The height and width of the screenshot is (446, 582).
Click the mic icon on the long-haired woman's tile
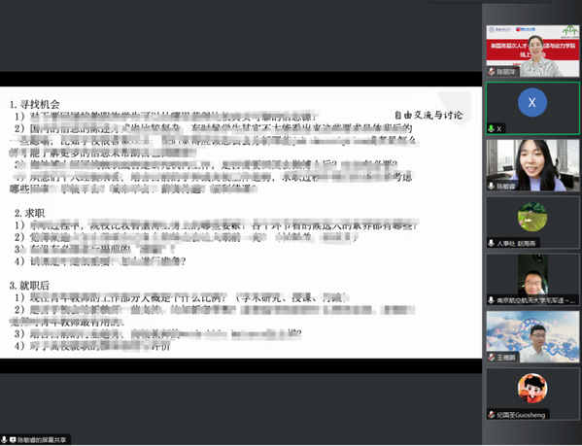coord(492,187)
